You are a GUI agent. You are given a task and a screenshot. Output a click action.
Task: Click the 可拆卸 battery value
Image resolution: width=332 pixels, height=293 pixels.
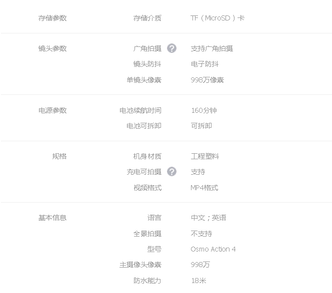pos(201,126)
